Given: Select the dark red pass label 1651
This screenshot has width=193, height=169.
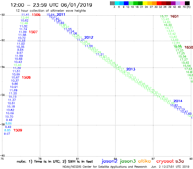Looking at the screenshot, I should pyautogui.click(x=174, y=16).
